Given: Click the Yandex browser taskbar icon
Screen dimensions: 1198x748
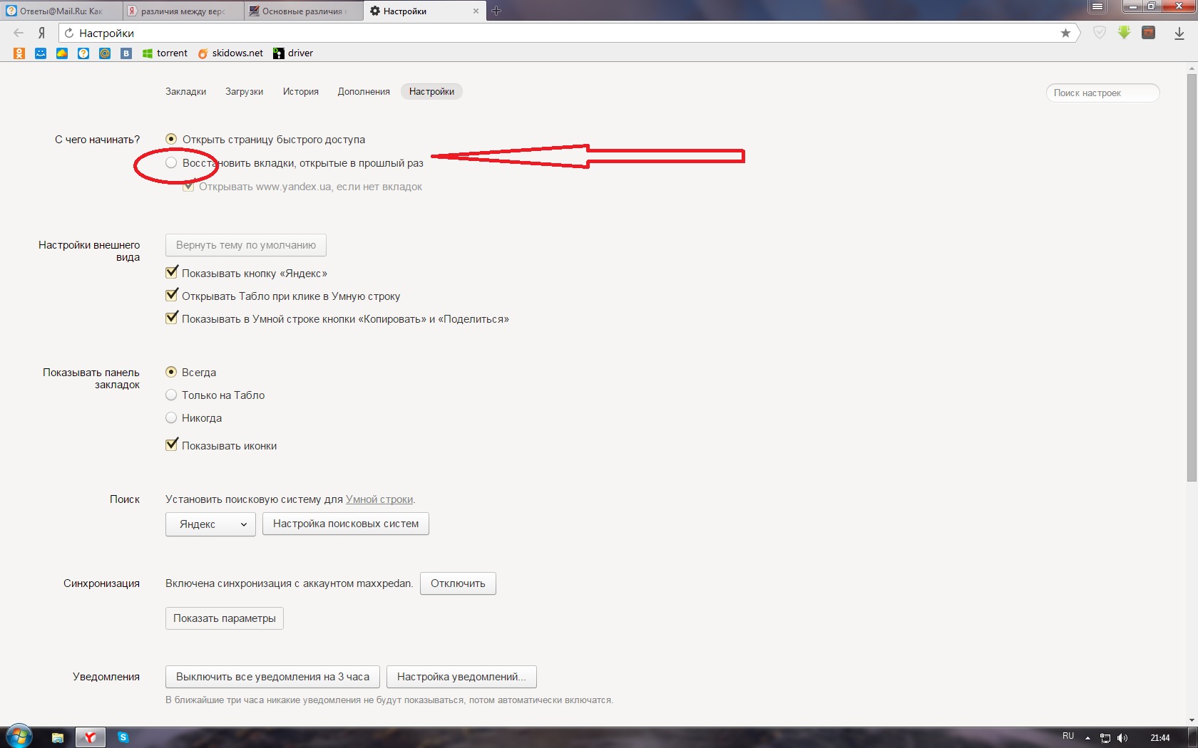Looking at the screenshot, I should coord(91,737).
